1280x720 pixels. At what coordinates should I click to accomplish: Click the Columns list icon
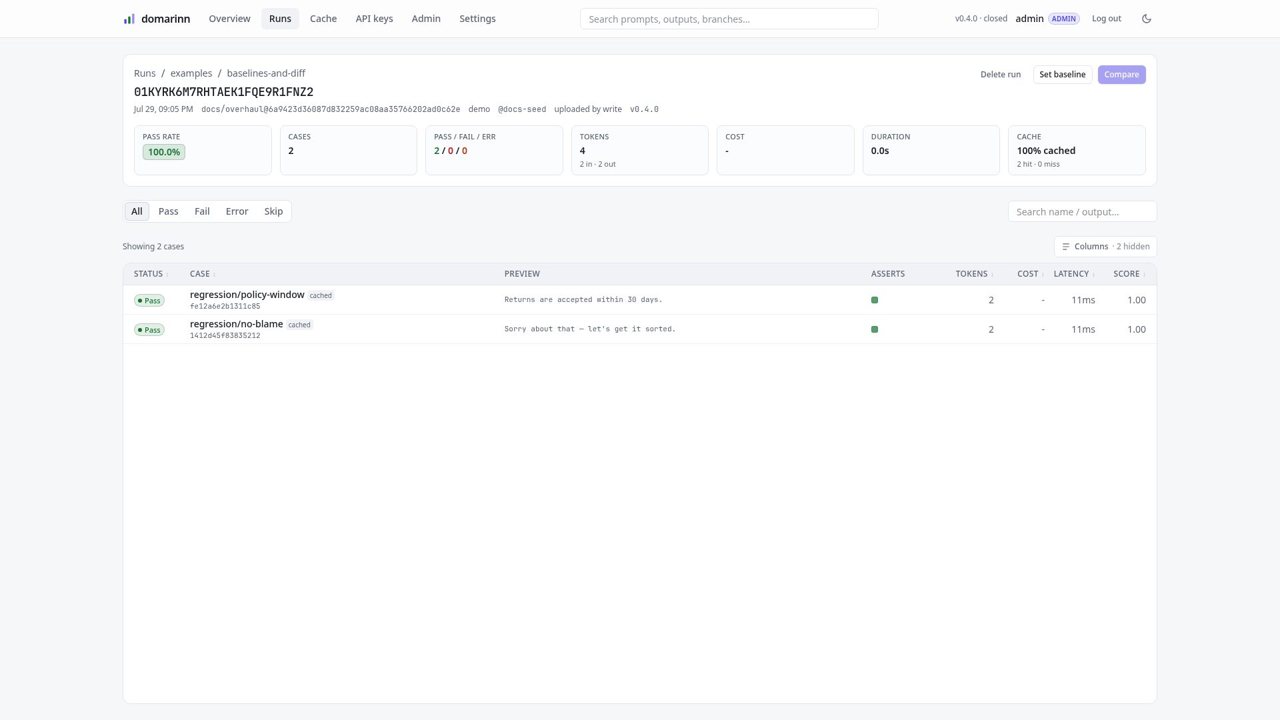(x=1065, y=247)
